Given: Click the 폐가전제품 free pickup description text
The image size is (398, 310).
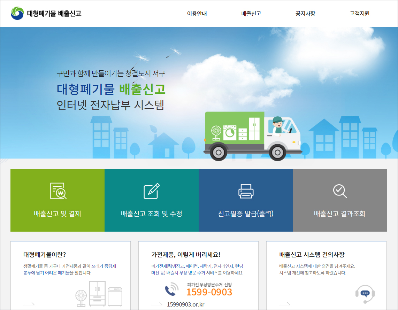Looking at the screenshot, I should tap(197, 269).
